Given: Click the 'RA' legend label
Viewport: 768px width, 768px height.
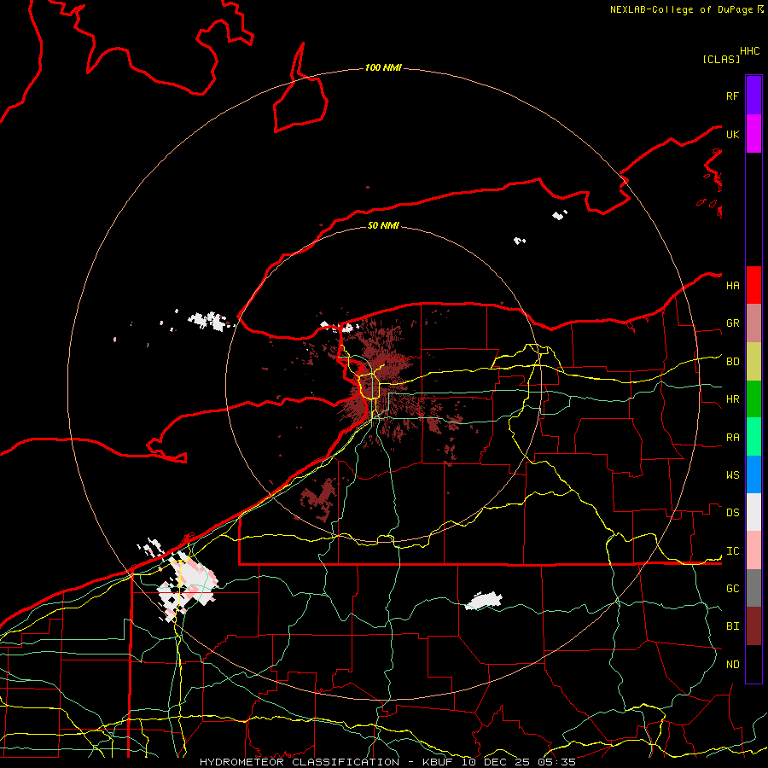Looking at the screenshot, I should click(732, 438).
